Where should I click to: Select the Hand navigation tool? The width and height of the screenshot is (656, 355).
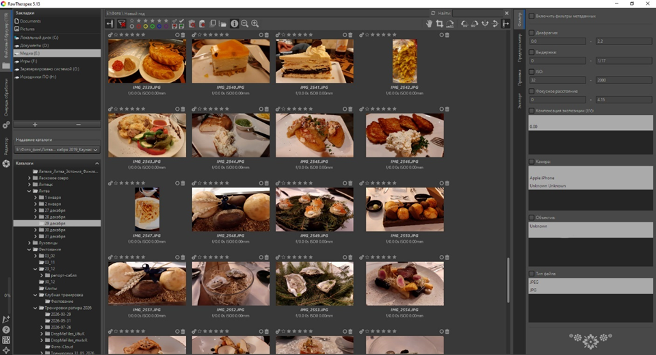(430, 24)
